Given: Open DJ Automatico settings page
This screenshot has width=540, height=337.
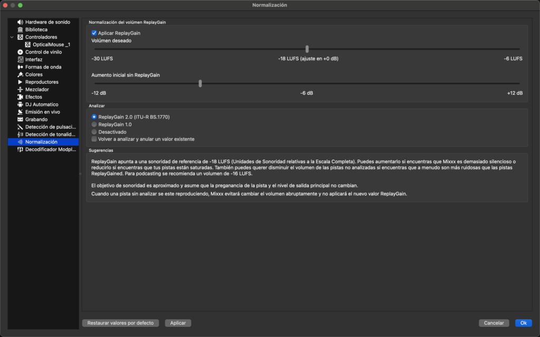Looking at the screenshot, I should click(42, 105).
